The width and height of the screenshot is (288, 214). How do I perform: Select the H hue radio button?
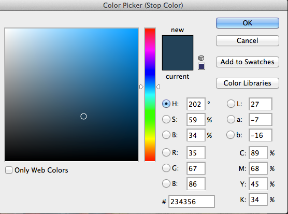point(166,104)
